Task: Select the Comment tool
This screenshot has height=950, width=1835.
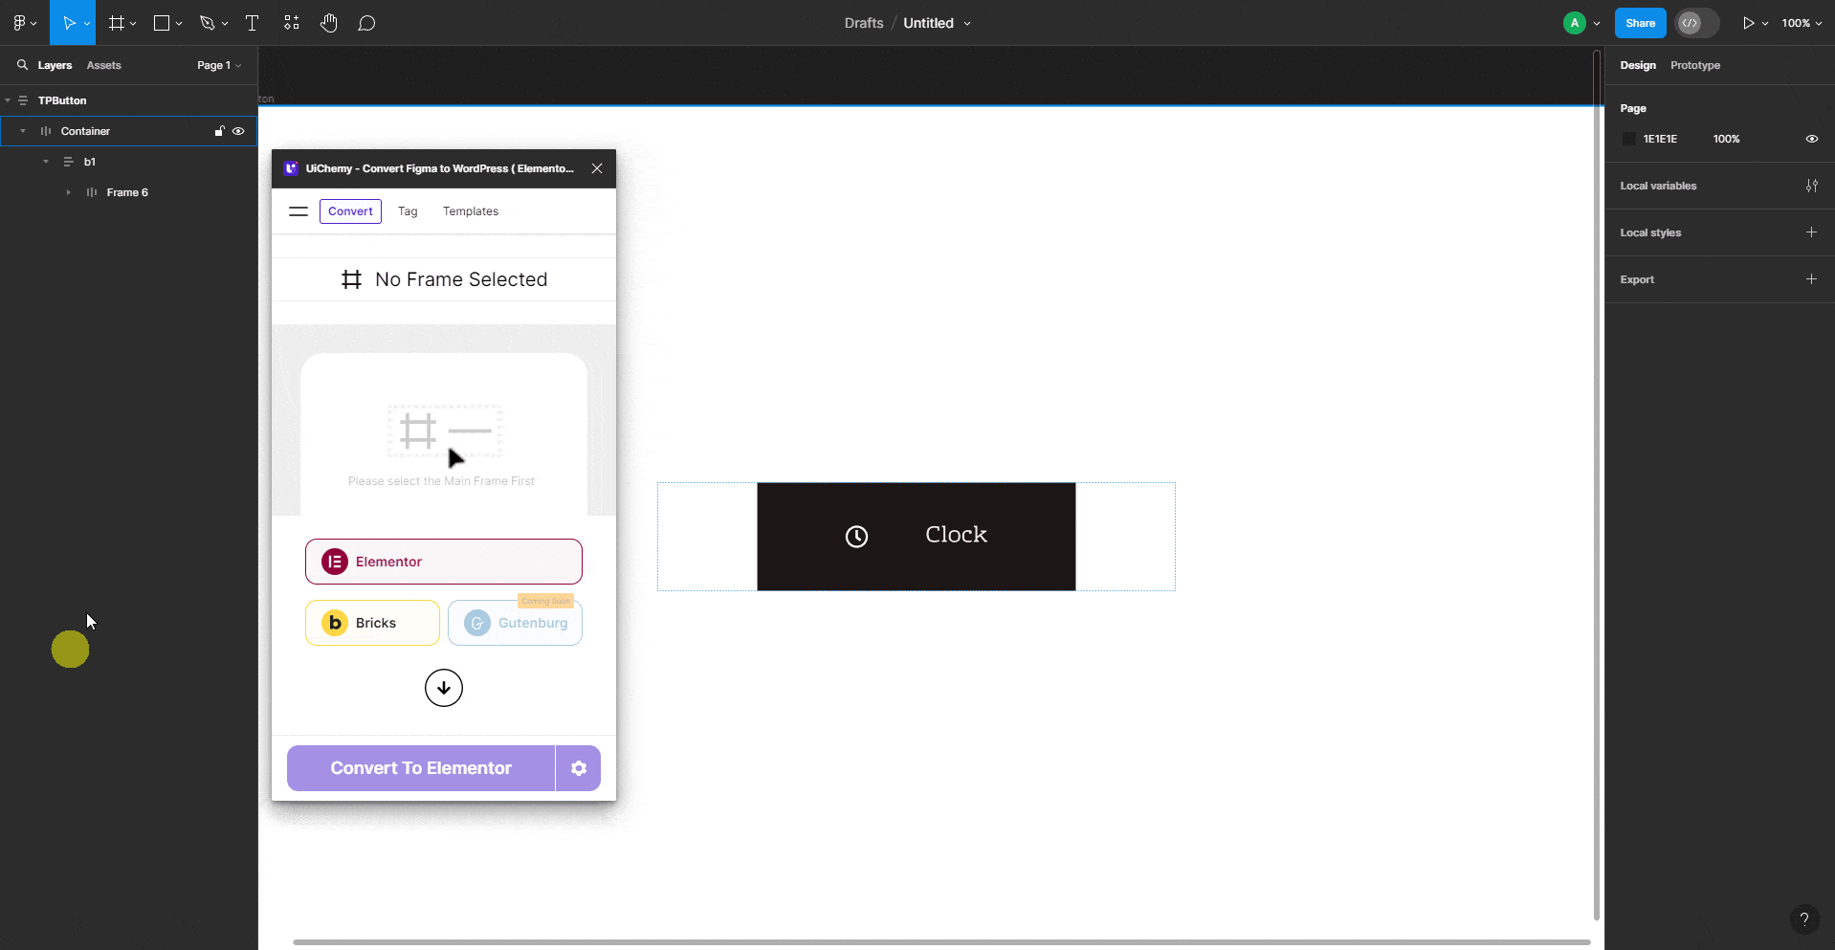Action: tap(366, 23)
